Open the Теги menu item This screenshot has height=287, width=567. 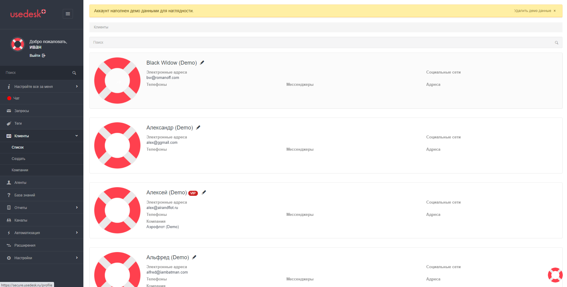pyautogui.click(x=42, y=123)
